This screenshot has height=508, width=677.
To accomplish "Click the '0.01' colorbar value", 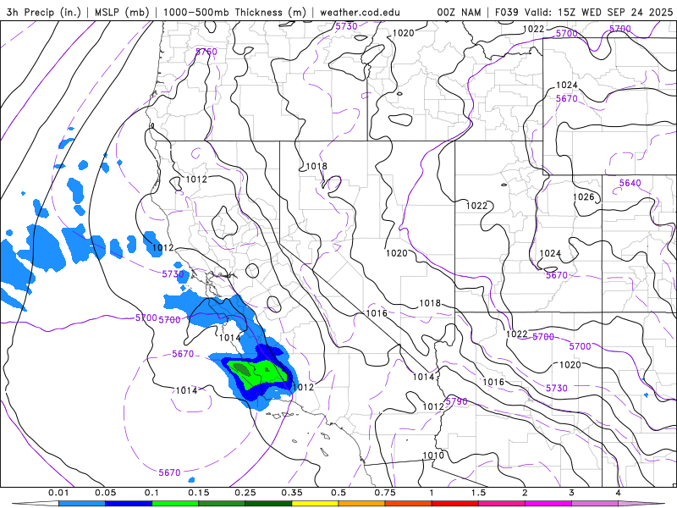I will tap(58, 493).
